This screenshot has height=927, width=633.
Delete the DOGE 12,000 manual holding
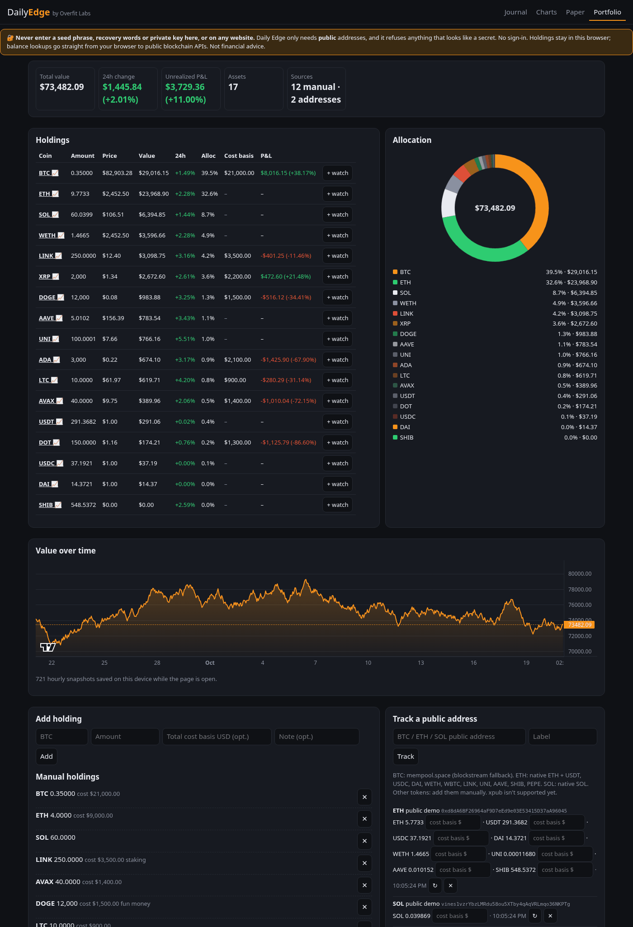pos(364,907)
